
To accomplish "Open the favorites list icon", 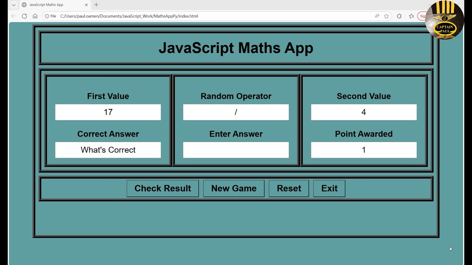I will [x=412, y=16].
